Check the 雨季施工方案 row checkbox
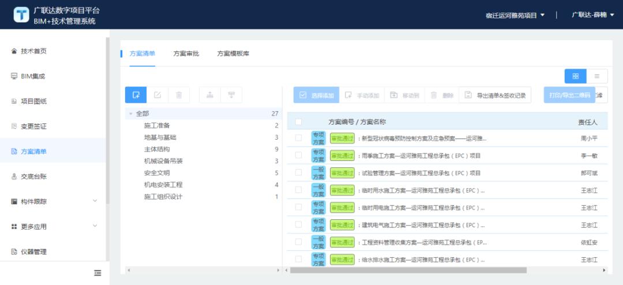The image size is (623, 285). [x=298, y=155]
